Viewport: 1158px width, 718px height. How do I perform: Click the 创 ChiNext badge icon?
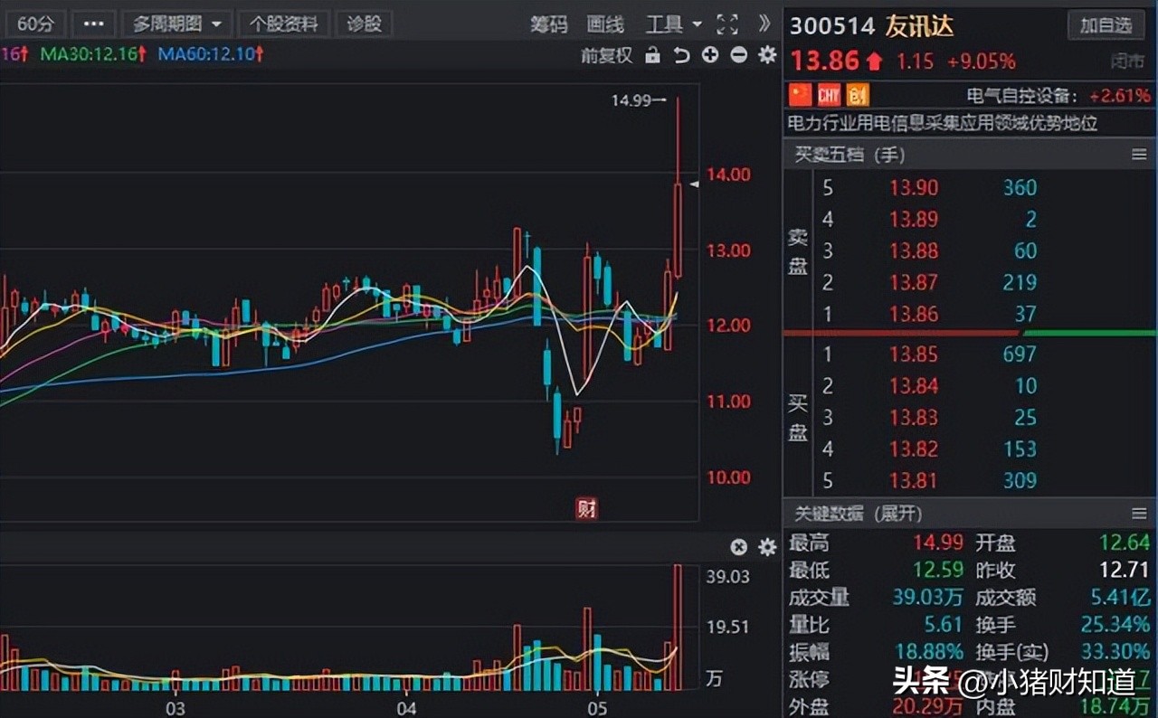(857, 94)
